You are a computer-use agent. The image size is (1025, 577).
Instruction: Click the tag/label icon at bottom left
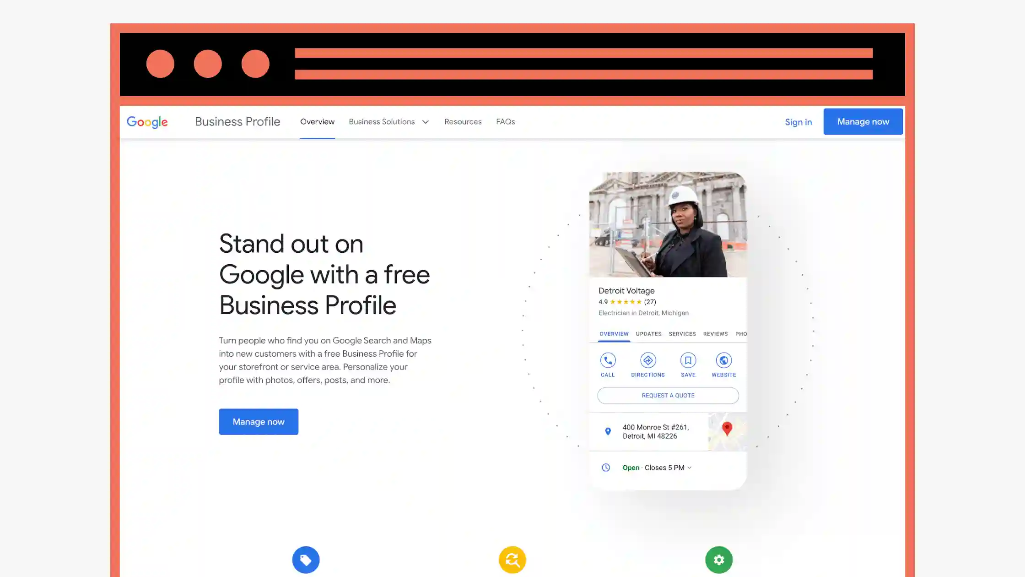[x=306, y=560]
